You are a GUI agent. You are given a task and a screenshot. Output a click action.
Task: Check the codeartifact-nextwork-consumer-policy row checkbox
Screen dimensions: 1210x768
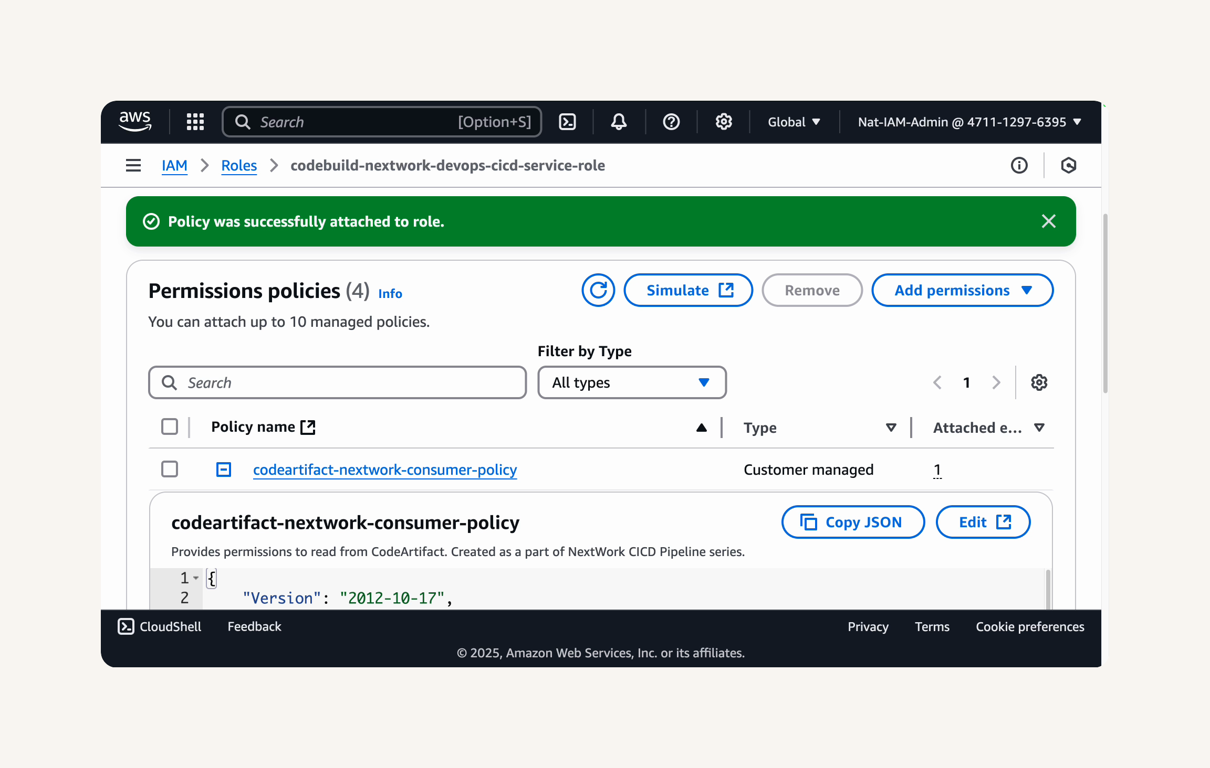click(170, 469)
